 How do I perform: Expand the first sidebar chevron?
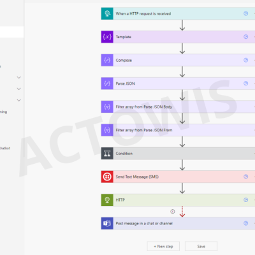[19, 78]
